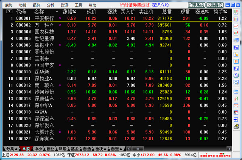Click the 资讯系统 button
Image resolution: width=242 pixels, height=160 pixels.
point(196,5)
